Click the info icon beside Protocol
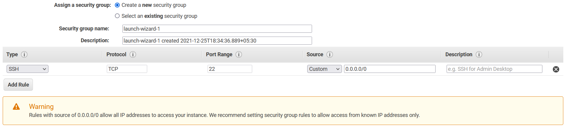The width and height of the screenshot is (566, 133). coord(133,54)
